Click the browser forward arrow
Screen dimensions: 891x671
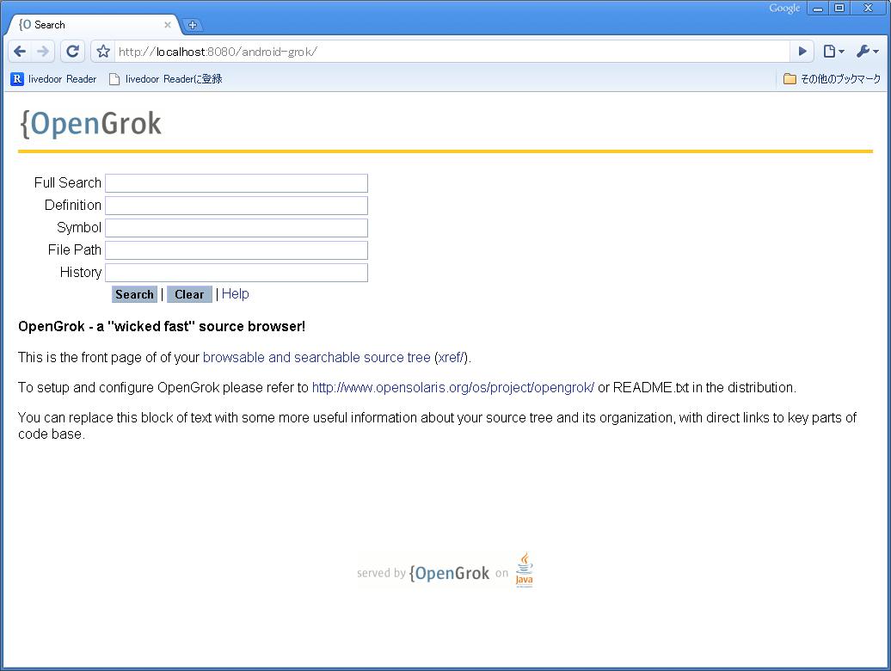coord(43,52)
